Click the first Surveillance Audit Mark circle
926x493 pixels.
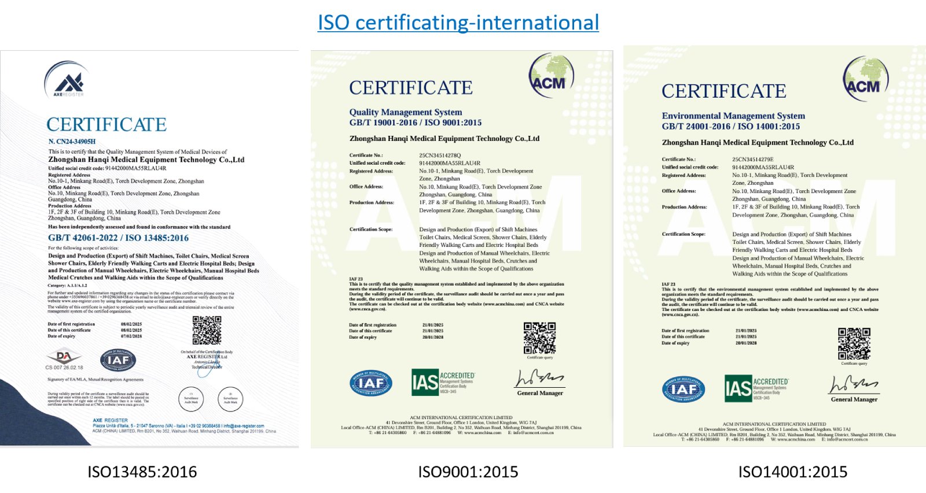191,399
